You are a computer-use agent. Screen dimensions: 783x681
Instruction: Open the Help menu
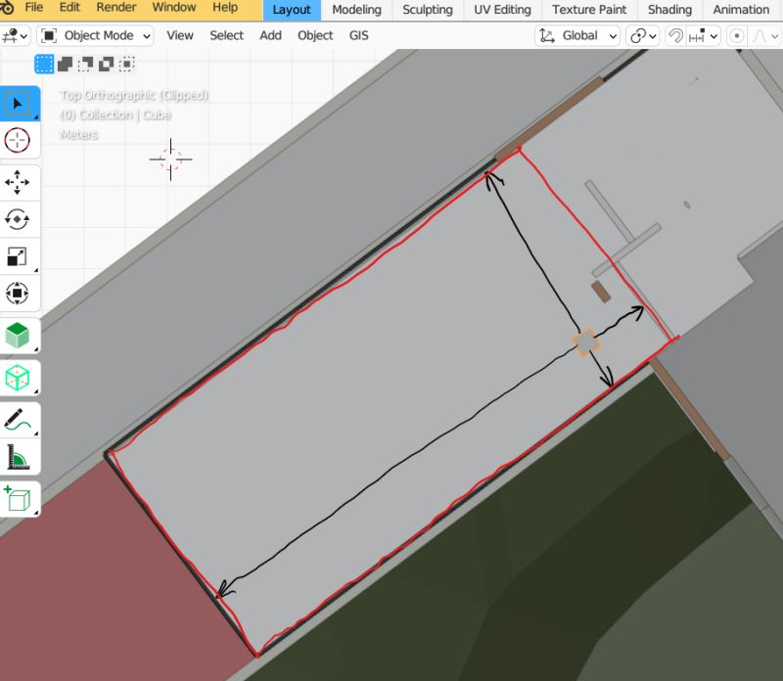click(225, 8)
